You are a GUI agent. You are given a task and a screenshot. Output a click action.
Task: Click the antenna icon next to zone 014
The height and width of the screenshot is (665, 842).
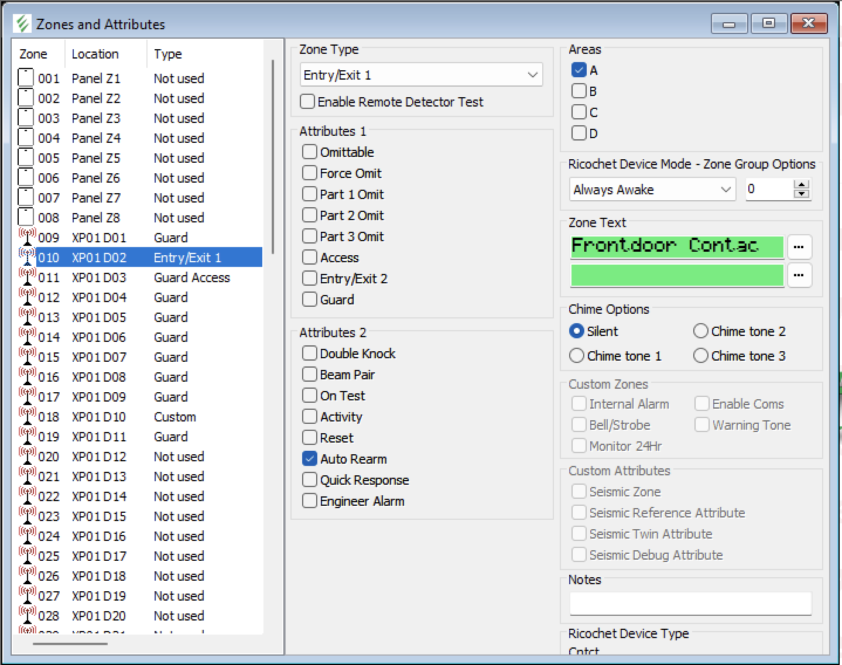(x=27, y=337)
